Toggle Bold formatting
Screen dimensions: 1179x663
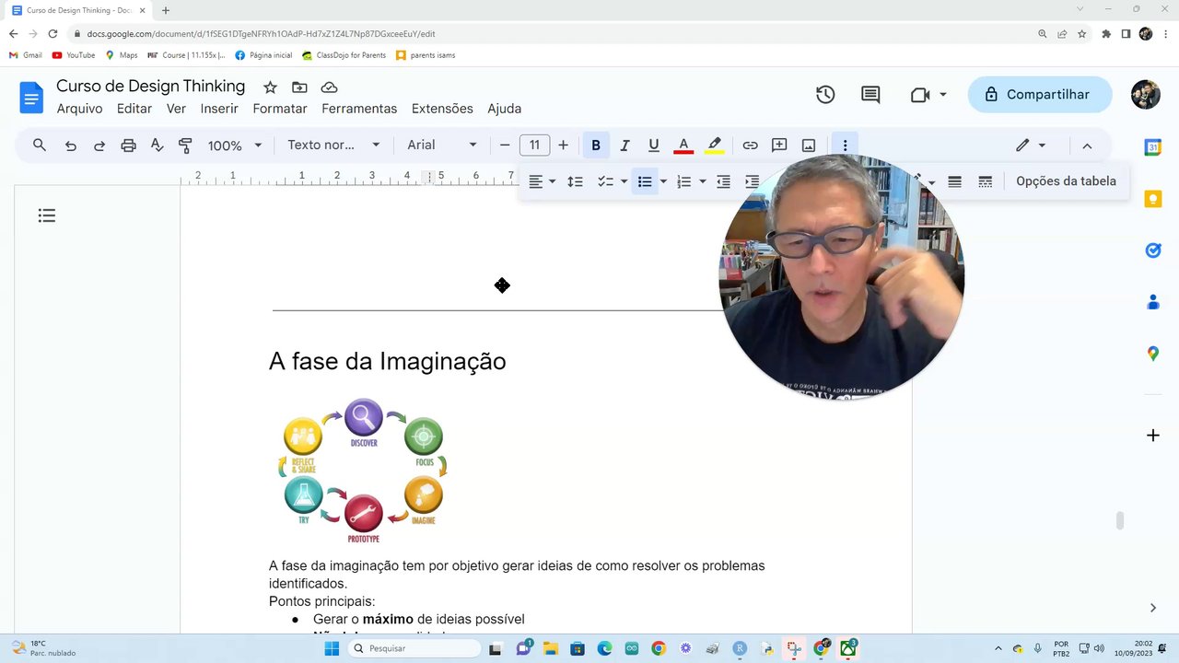596,145
